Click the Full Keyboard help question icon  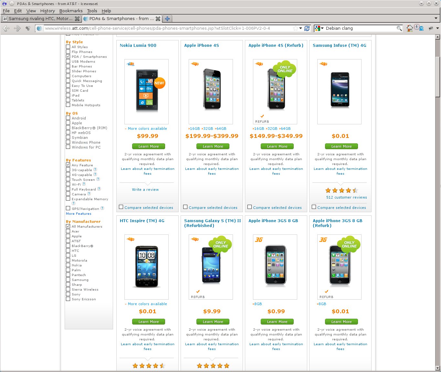(99, 189)
